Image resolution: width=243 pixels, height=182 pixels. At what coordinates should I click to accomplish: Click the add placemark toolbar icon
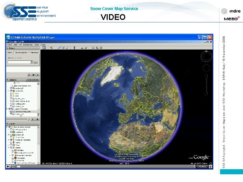coord(52,48)
